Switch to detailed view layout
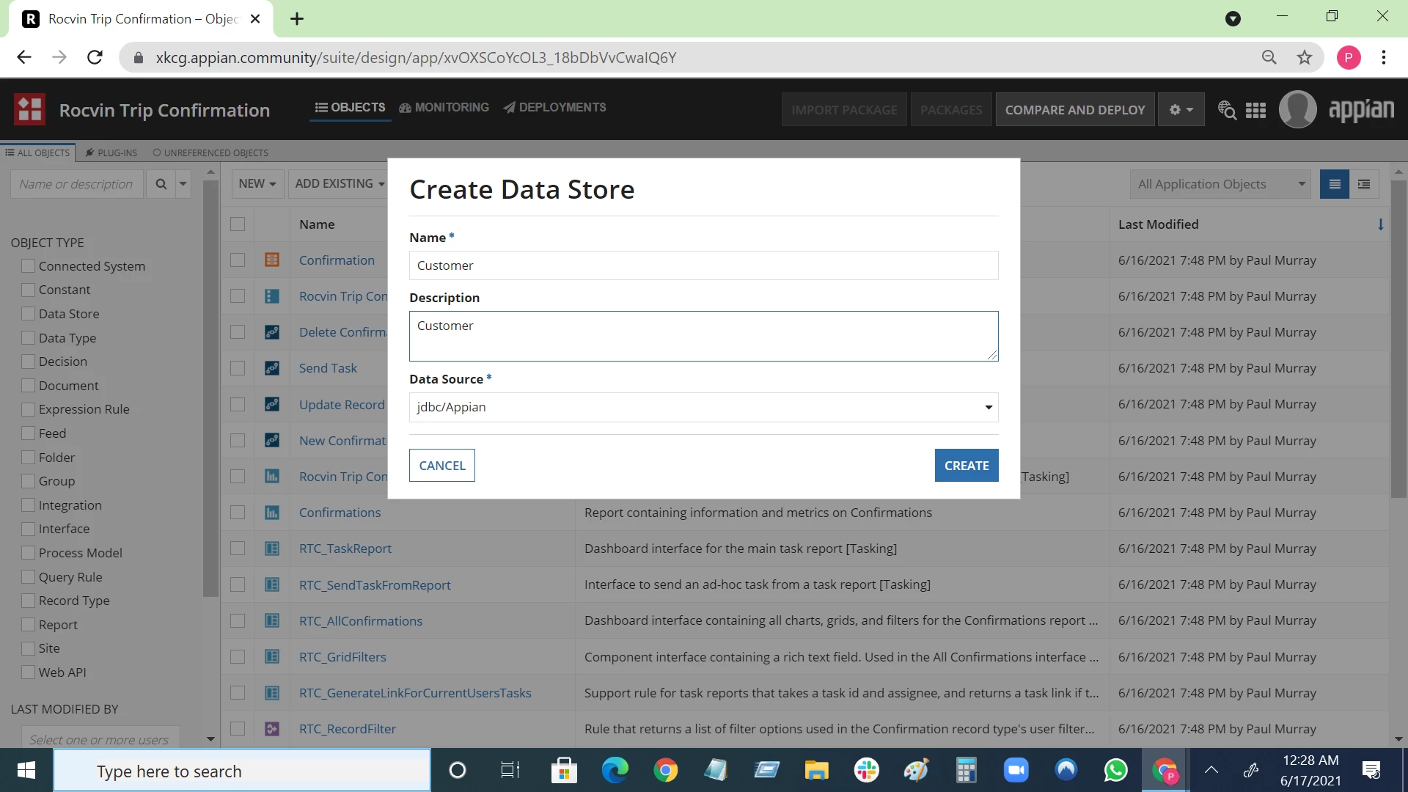Viewport: 1408px width, 792px height. click(x=1364, y=184)
